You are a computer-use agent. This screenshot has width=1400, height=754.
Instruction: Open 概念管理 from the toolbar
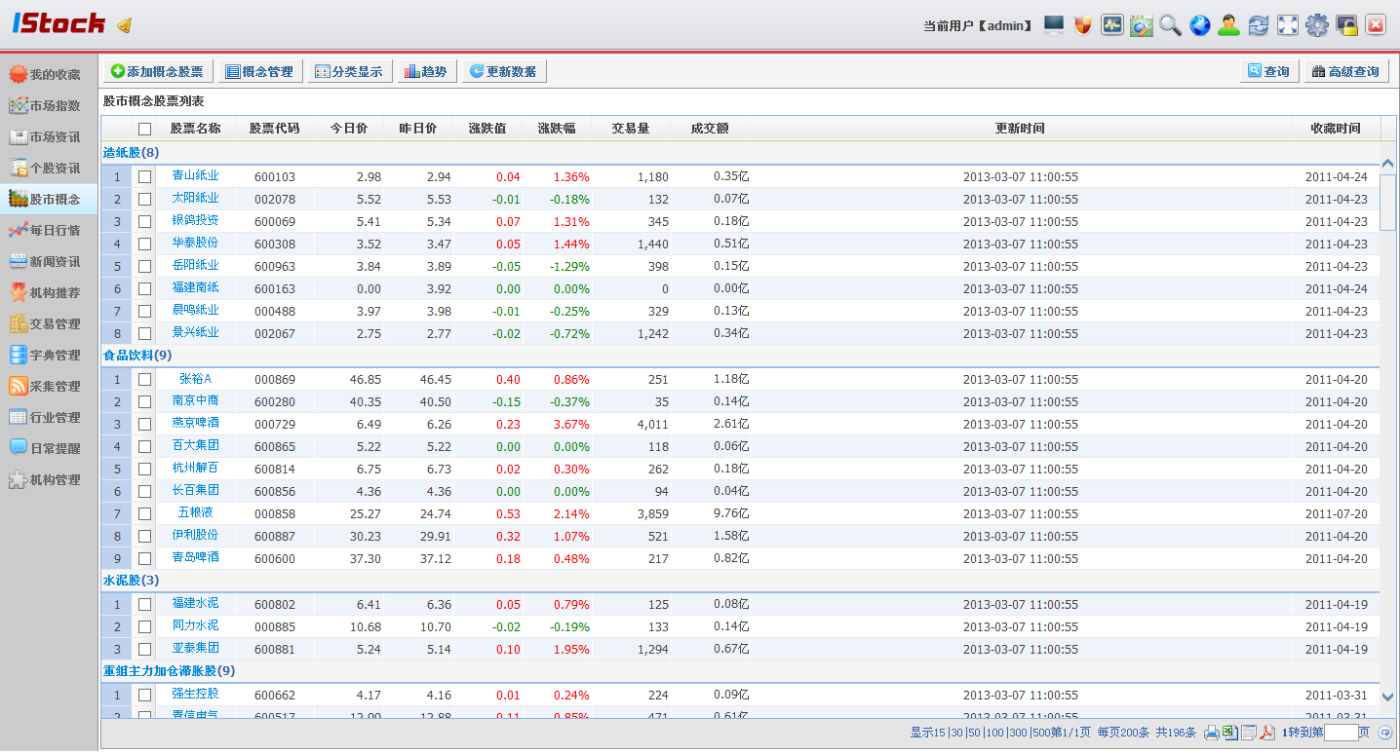[259, 71]
